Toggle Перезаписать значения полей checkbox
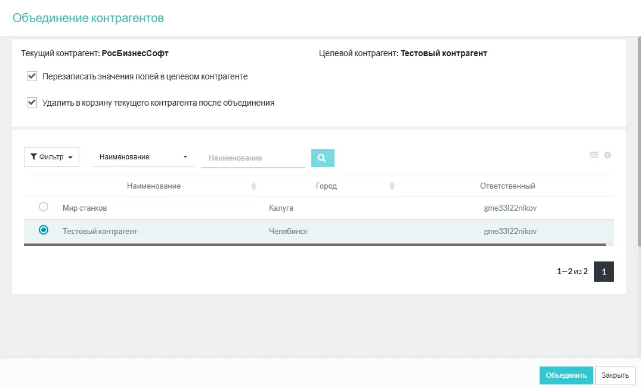 click(32, 76)
